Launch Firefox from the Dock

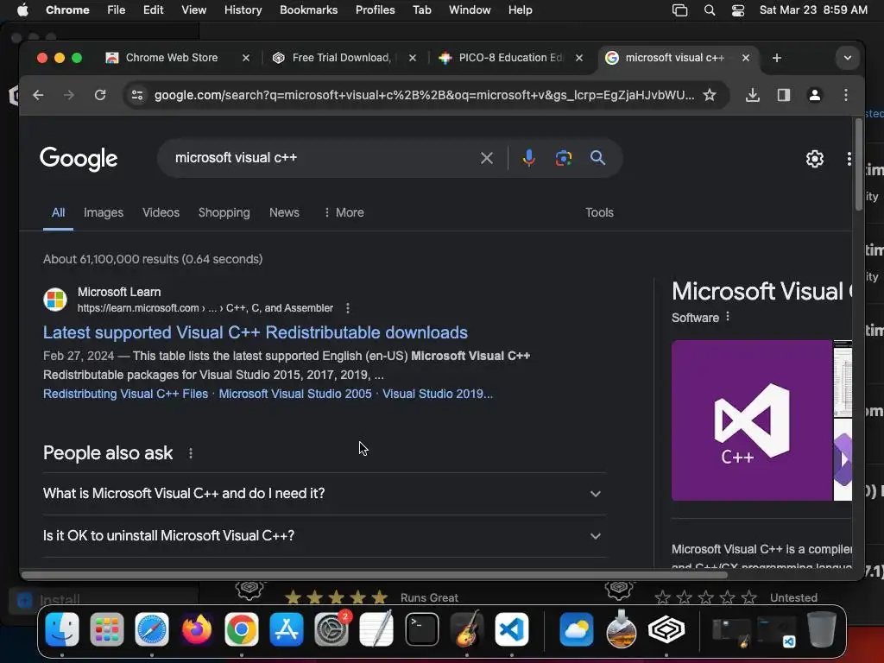point(197,629)
